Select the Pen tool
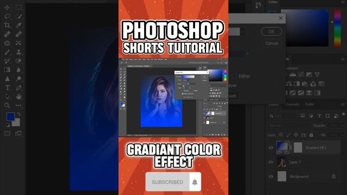This screenshot has height=195, width=347. tap(18, 88)
